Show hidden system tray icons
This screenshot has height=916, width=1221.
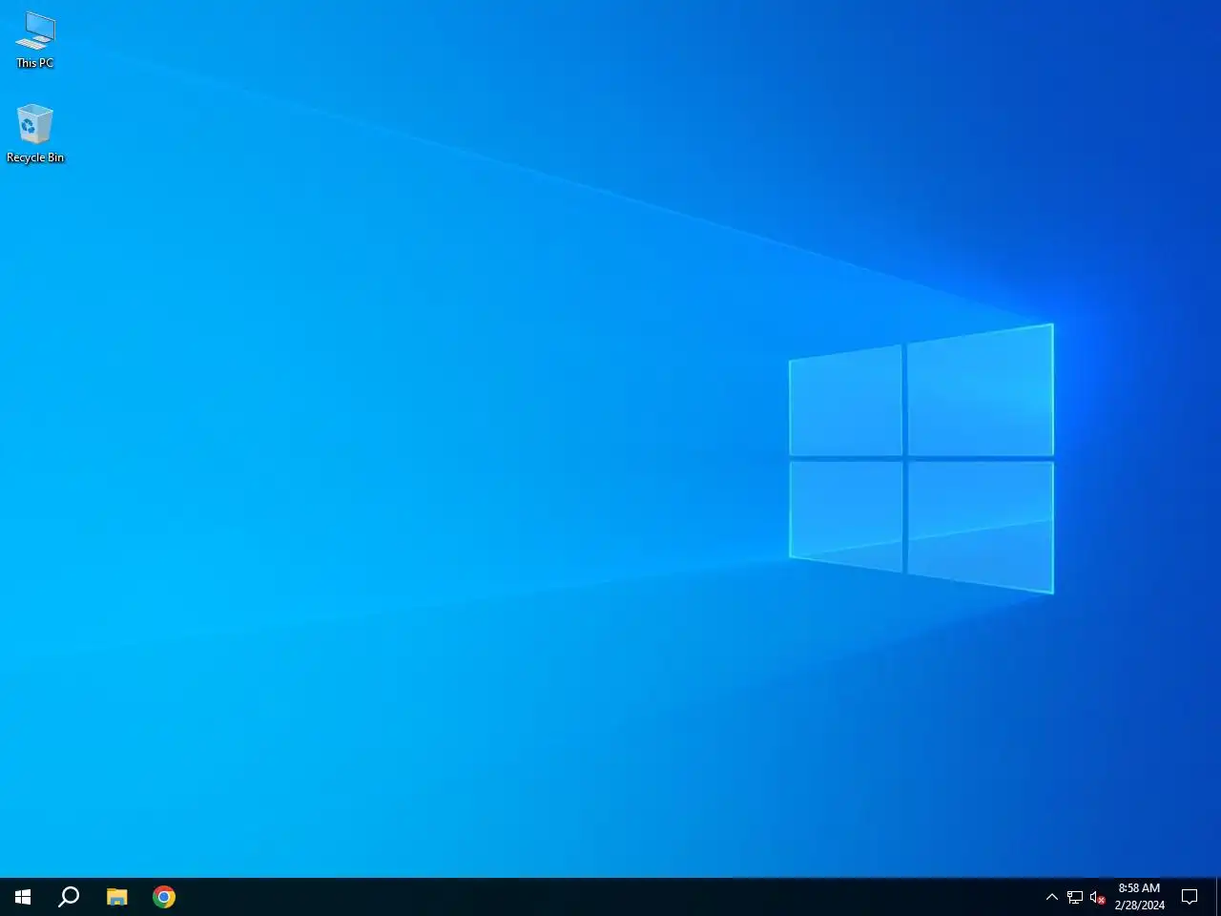[x=1051, y=897]
